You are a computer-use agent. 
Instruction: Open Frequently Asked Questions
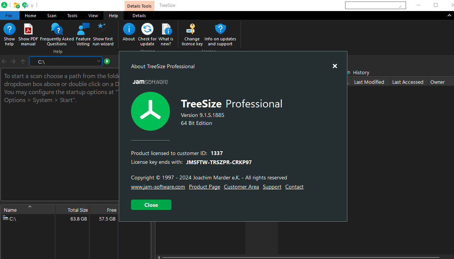[x=57, y=35]
